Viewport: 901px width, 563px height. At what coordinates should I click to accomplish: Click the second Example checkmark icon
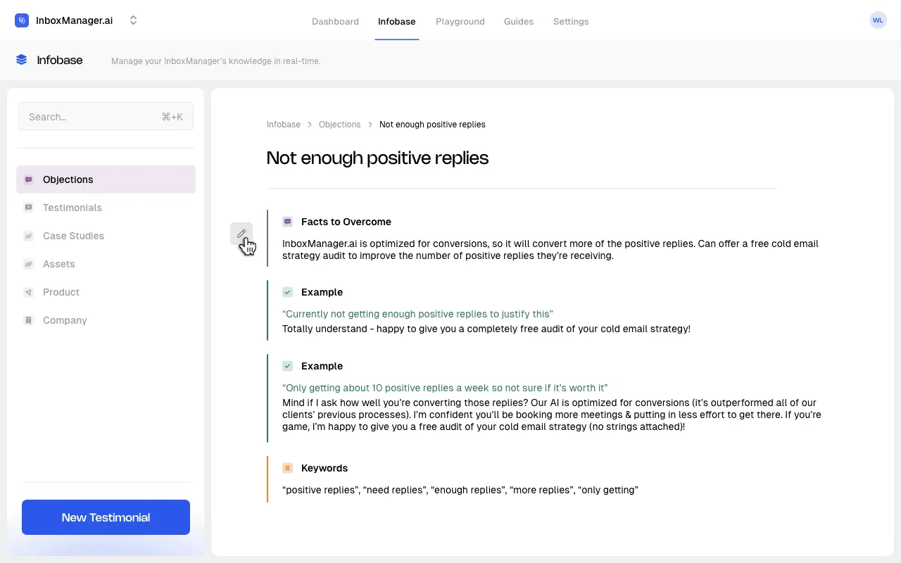point(287,366)
